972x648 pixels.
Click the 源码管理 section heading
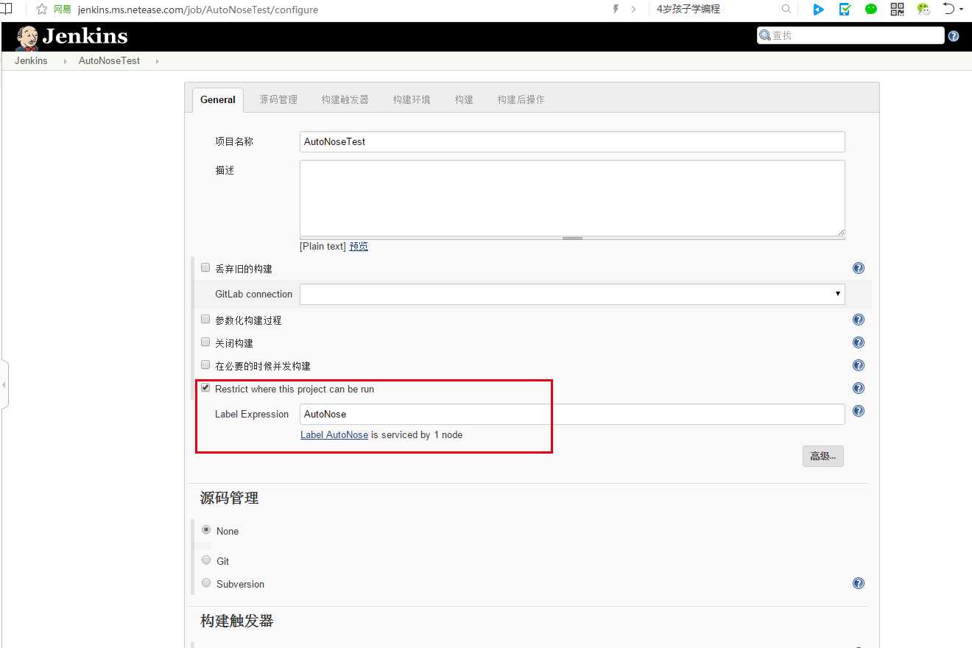click(x=229, y=499)
